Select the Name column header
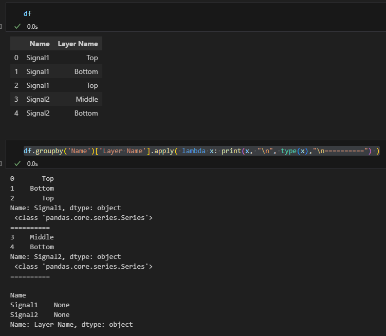Viewport: 386px width, 336px height. (x=40, y=44)
